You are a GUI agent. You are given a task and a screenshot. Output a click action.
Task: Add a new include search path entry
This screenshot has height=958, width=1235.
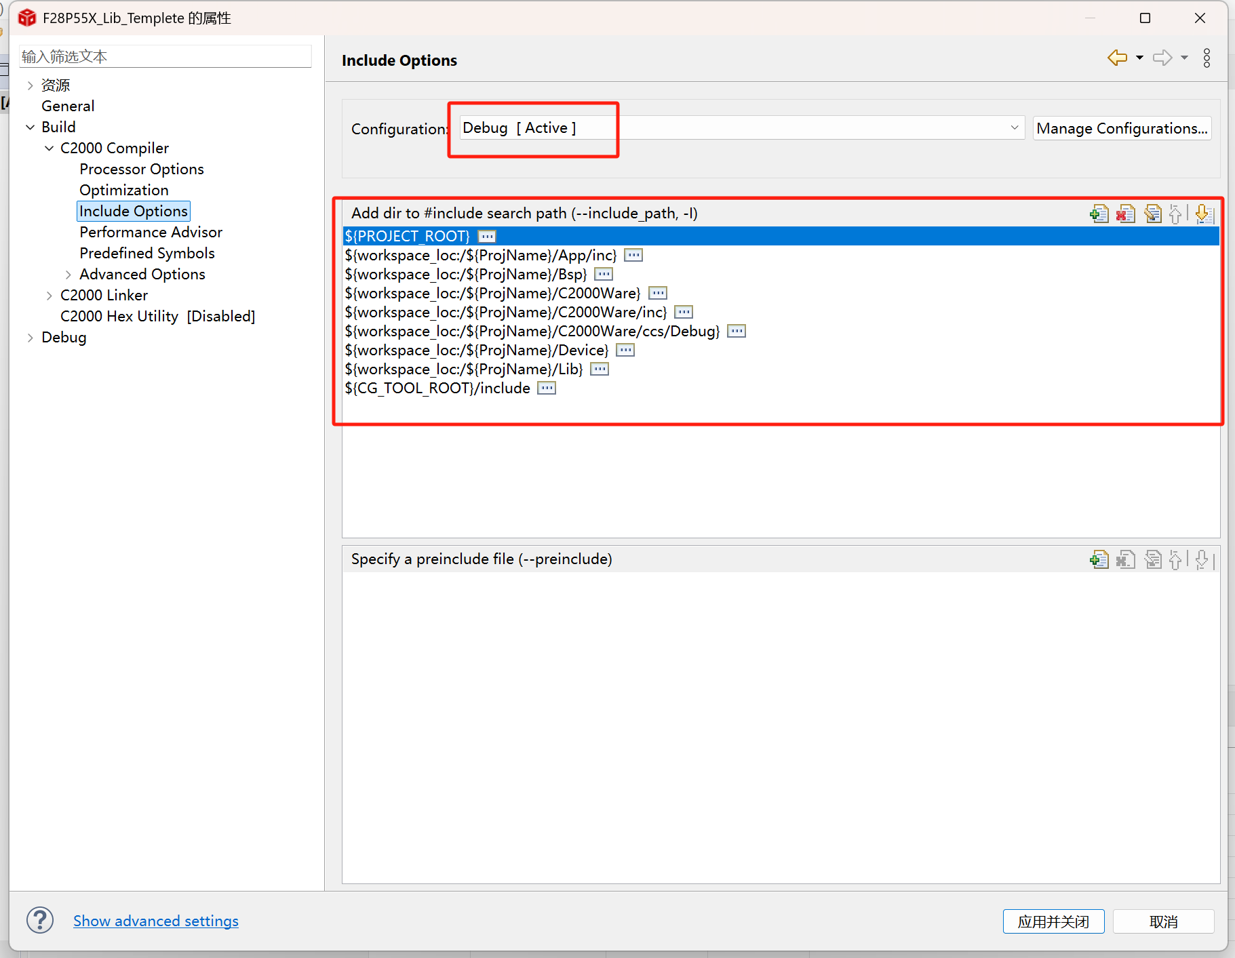(x=1099, y=214)
